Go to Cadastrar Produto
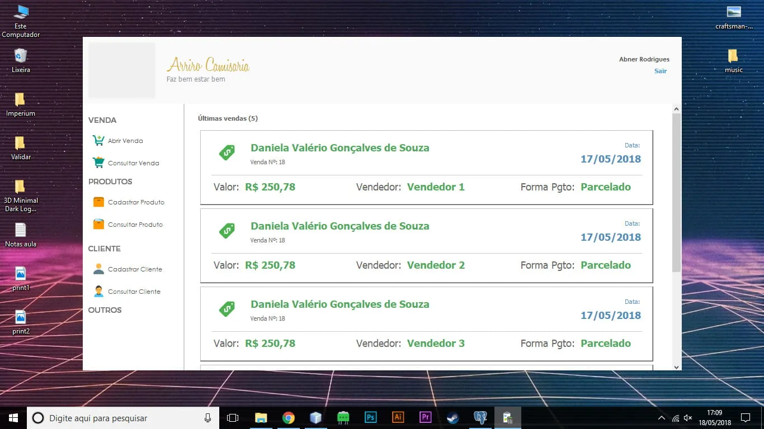 136,202
